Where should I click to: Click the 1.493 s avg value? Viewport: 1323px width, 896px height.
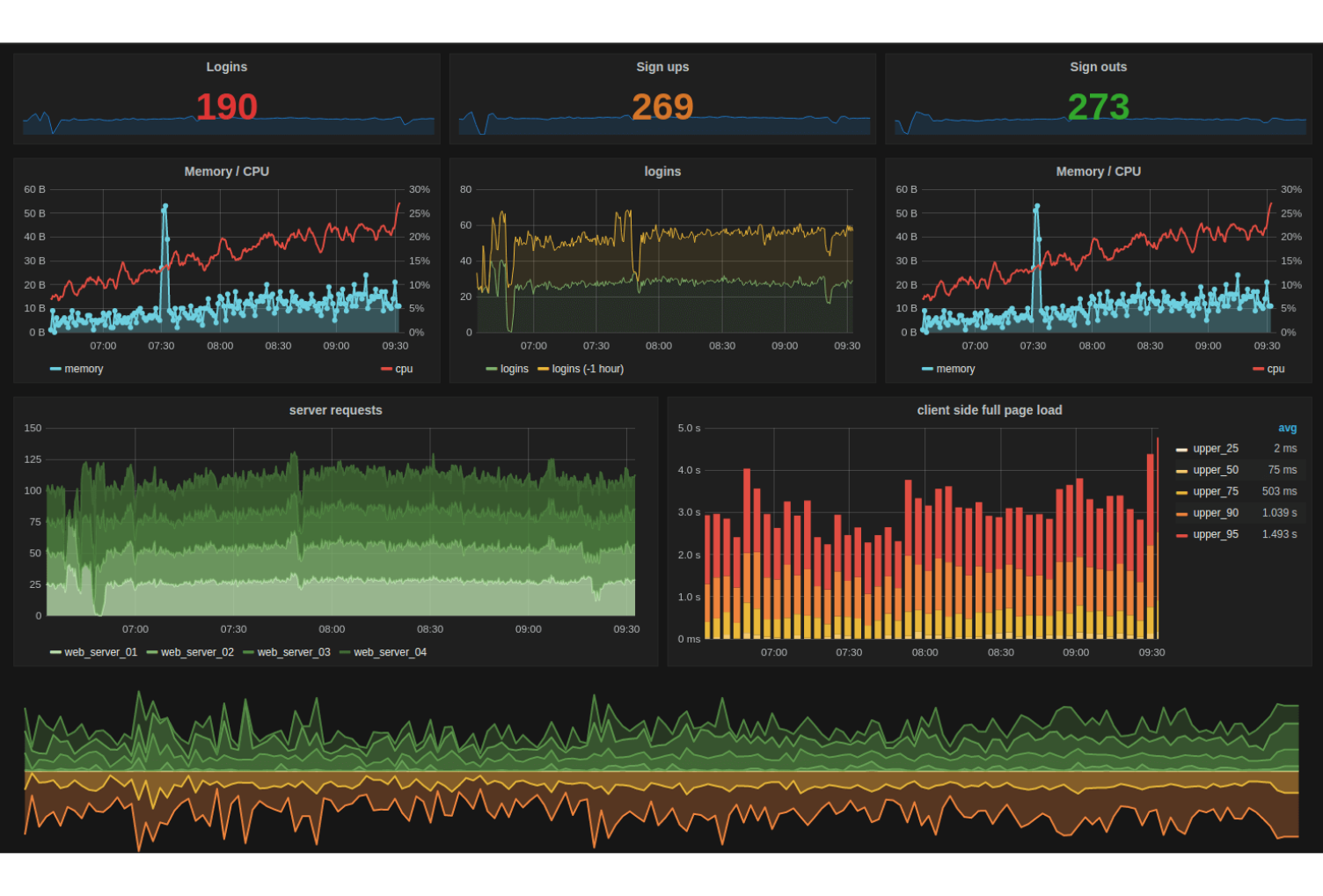click(1280, 534)
